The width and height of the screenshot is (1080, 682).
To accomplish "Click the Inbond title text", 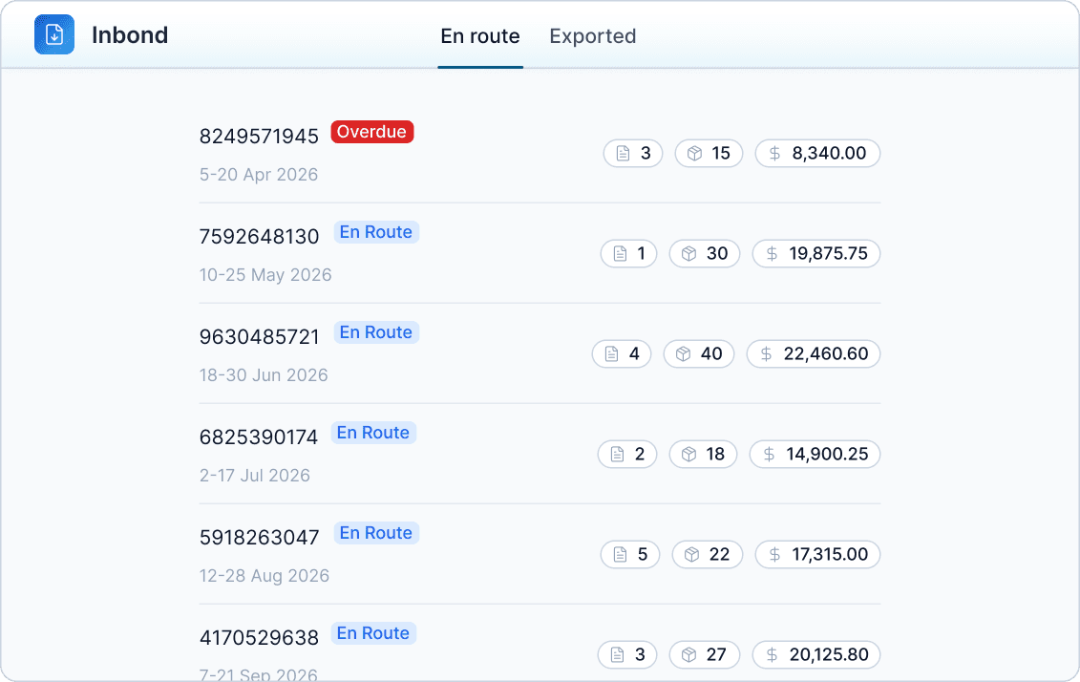I will pos(130,35).
